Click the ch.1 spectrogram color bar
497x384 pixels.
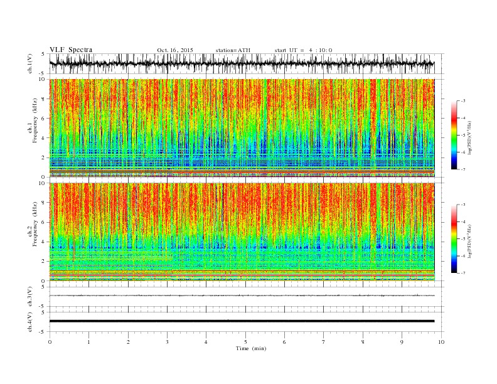tap(454, 135)
